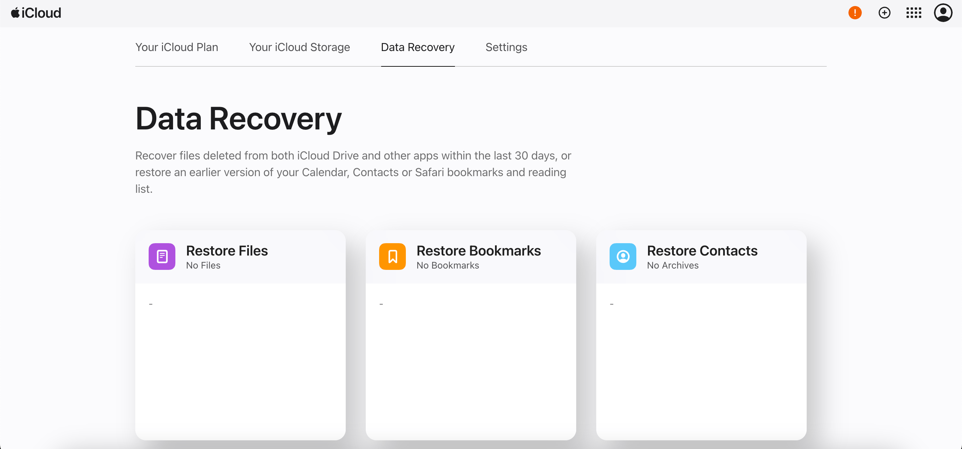The height and width of the screenshot is (449, 962).
Task: Click the dash placeholder in Restore Files
Action: pos(151,303)
